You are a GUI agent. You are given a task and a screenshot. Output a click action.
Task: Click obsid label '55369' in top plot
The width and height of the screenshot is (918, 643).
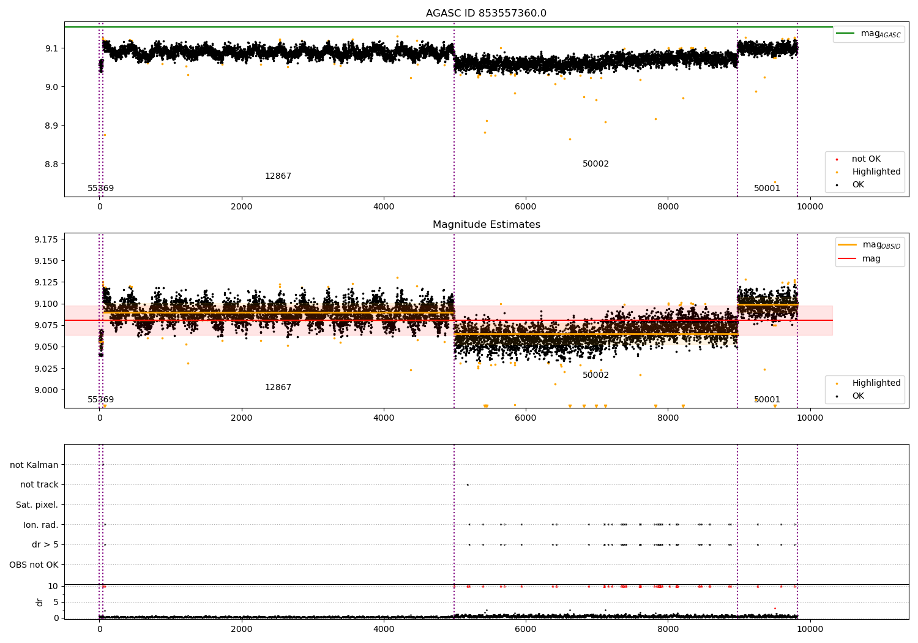(100, 189)
